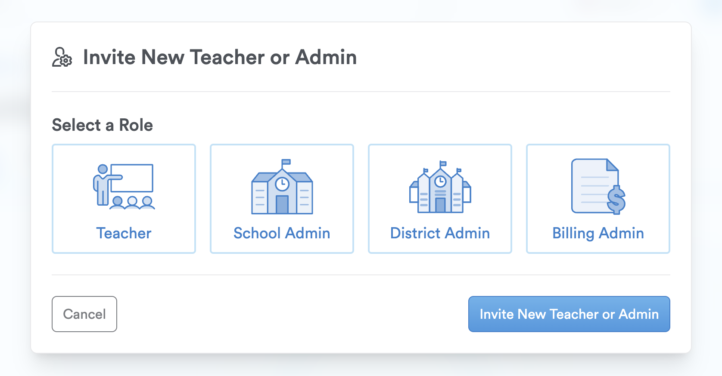Click the user-gear icon in the header

pos(62,57)
